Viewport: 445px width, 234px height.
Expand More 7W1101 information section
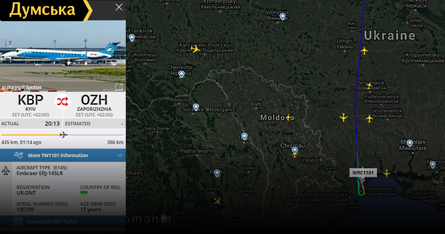[63, 155]
